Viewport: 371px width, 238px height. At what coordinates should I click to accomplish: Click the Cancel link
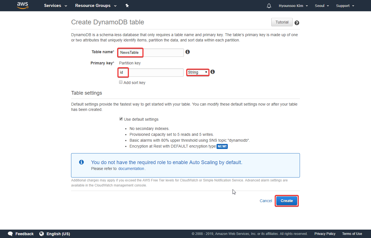pyautogui.click(x=266, y=201)
